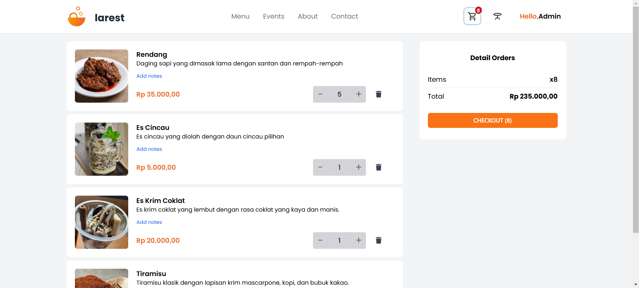This screenshot has height=288, width=639.
Task: Go to the Events page
Action: pos(273,16)
